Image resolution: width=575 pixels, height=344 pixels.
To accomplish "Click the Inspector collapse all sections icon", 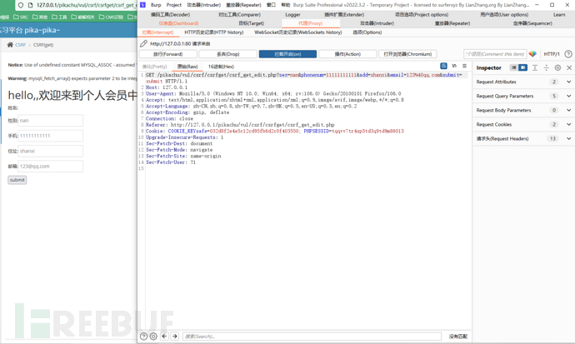I will [547, 67].
